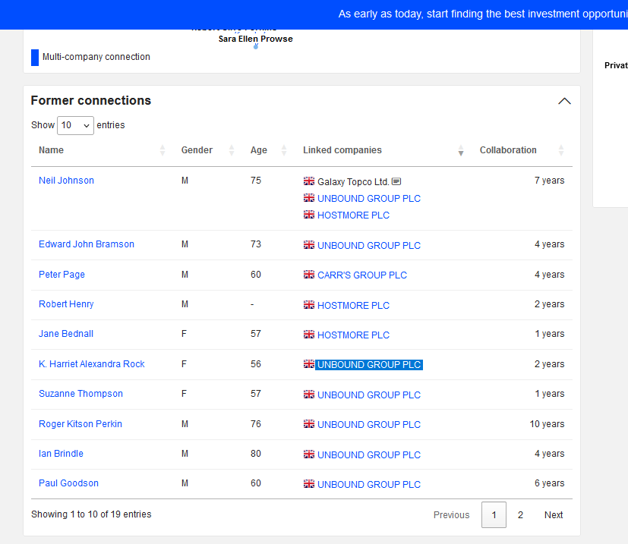Click the 'Showing 1 to 10 of 19 entries' text
Screen dimensions: 628x544
[91, 514]
